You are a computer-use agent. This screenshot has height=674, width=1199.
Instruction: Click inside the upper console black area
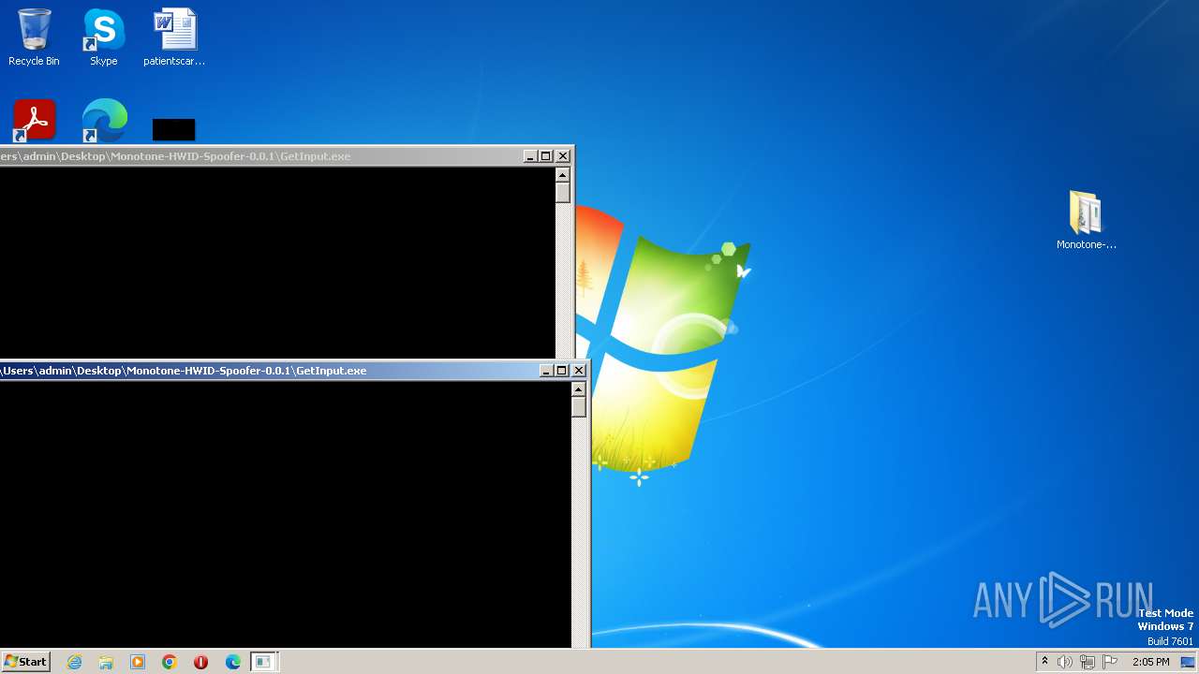pos(277,263)
